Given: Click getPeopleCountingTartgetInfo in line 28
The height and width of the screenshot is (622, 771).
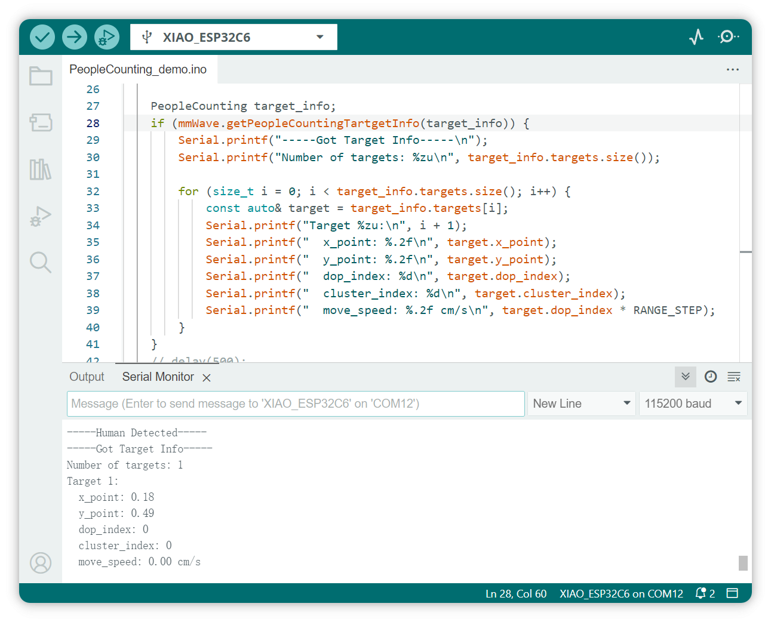Looking at the screenshot, I should pos(323,123).
